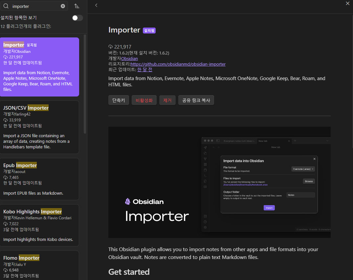Click the 'Kevin Hellemun & Flavio Cordari' text
The width and height of the screenshot is (353, 280).
(x=43, y=218)
